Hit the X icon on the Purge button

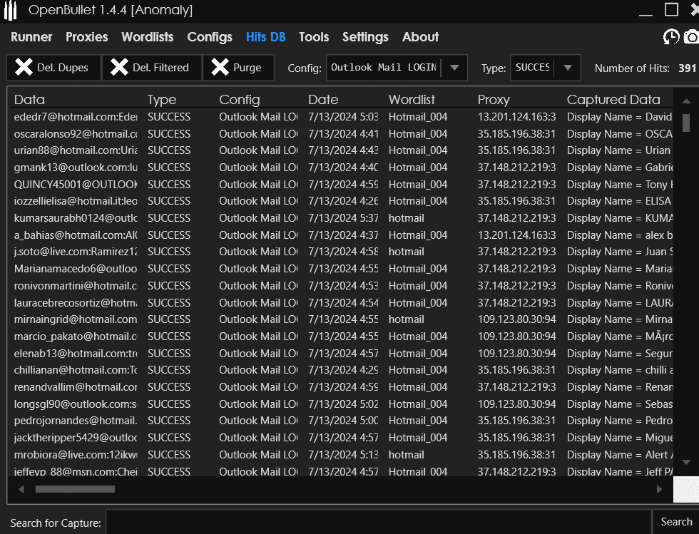tap(220, 68)
